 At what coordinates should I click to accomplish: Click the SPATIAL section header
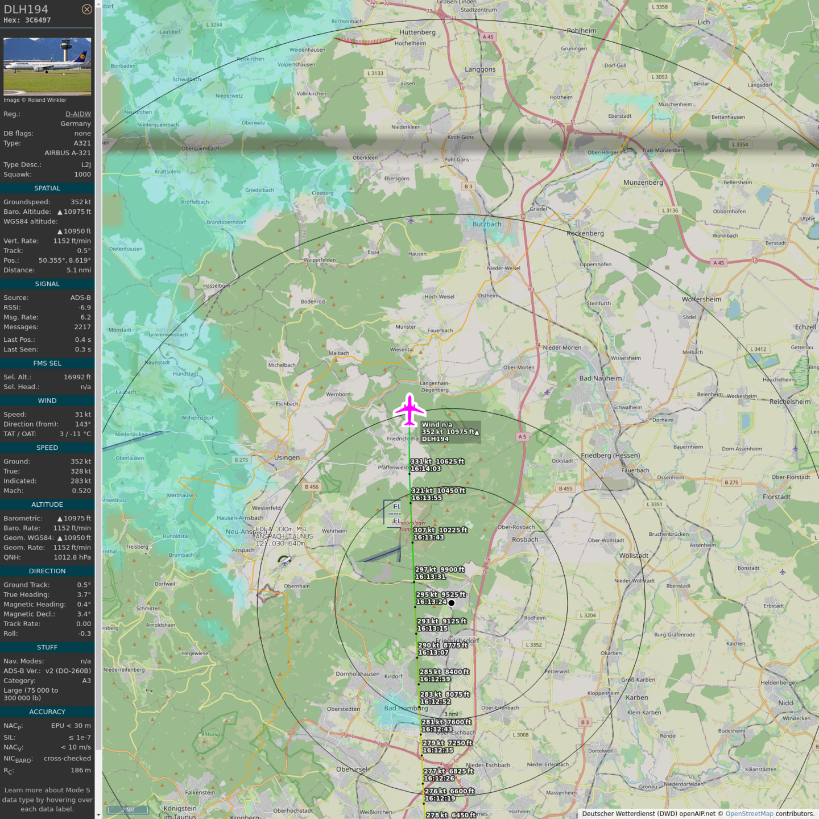(x=47, y=188)
